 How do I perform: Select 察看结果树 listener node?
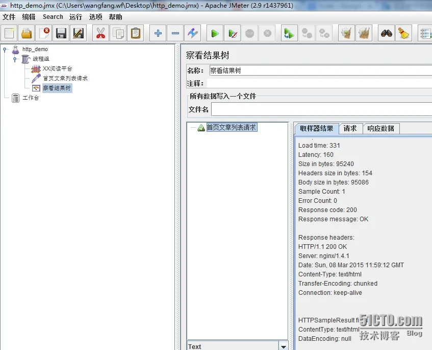point(57,88)
